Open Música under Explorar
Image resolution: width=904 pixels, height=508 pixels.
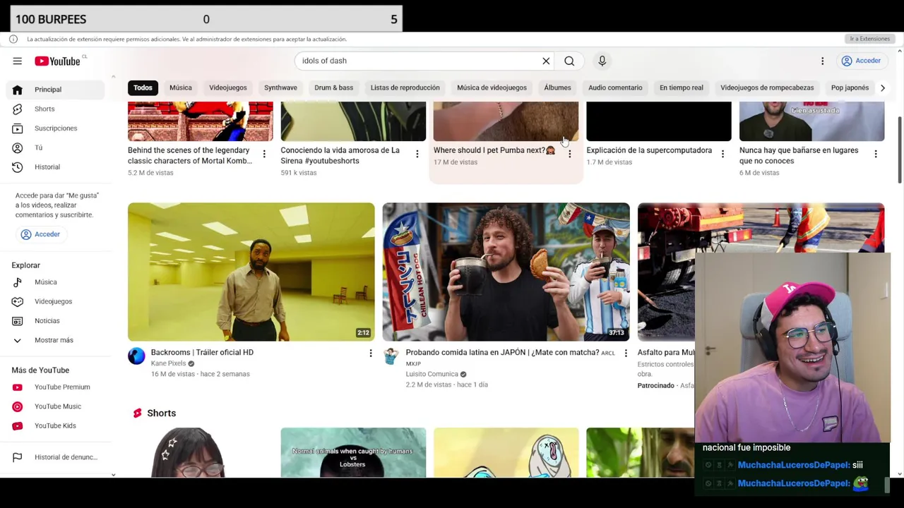[56, 282]
